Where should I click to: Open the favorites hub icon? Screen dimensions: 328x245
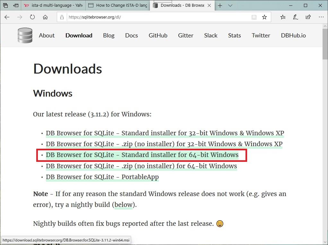pos(283,17)
